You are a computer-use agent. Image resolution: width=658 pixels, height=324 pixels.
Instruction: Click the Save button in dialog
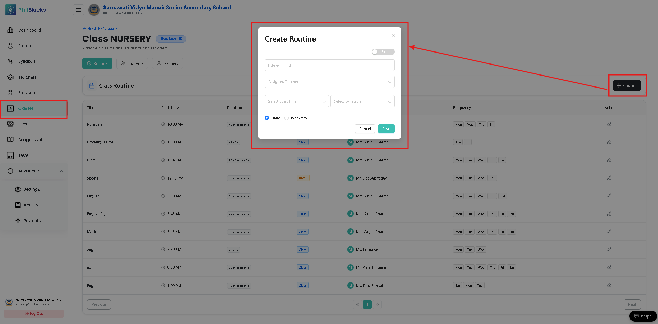(386, 129)
